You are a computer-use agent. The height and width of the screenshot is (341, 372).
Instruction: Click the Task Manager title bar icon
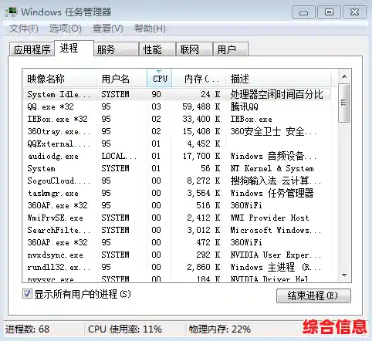[12, 12]
